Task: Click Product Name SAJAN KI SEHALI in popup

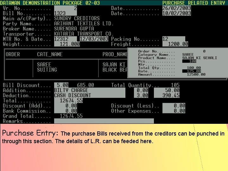Action: (199, 58)
